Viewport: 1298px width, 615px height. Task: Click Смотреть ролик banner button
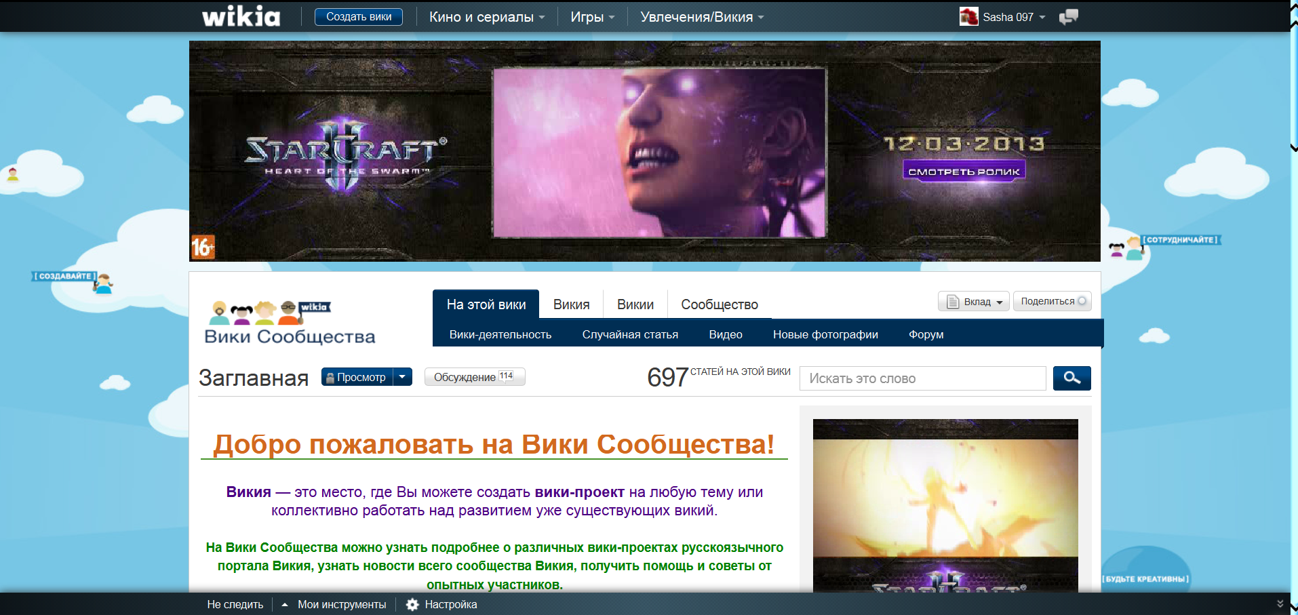[x=964, y=171]
